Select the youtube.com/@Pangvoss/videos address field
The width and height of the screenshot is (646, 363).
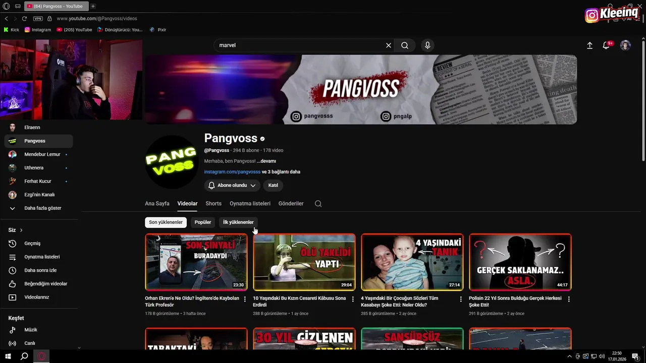97,19
